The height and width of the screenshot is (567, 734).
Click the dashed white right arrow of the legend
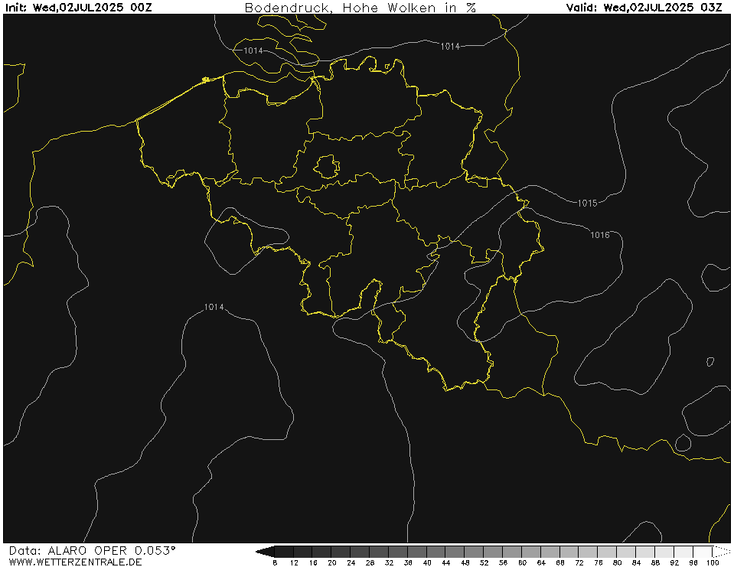[721, 552]
